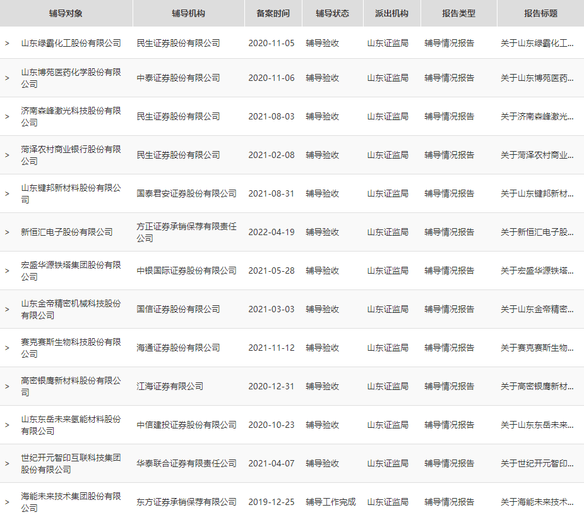Select 国信证券股份有限公司 cell
This screenshot has width=584, height=517.
pyautogui.click(x=178, y=310)
